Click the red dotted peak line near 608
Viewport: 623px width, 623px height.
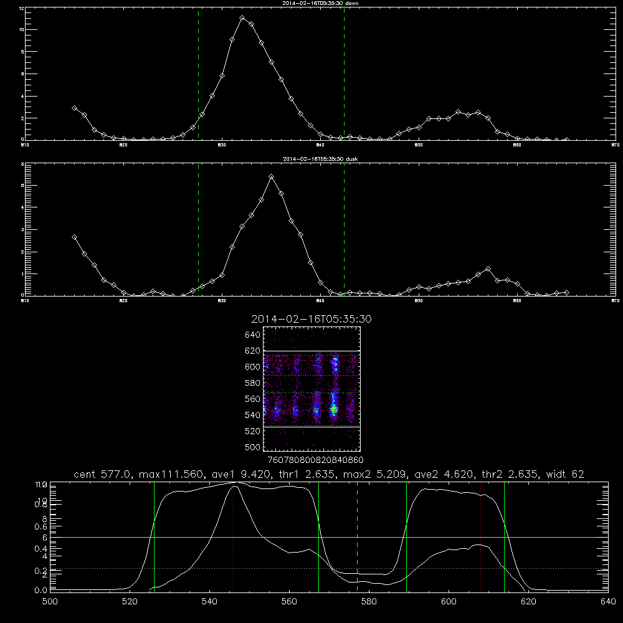pos(481,536)
